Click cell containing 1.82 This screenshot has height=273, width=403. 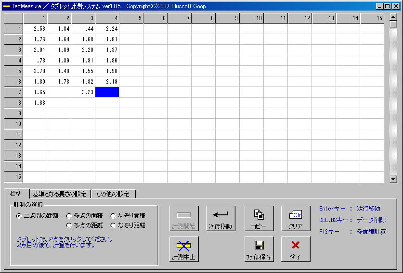tap(83, 82)
